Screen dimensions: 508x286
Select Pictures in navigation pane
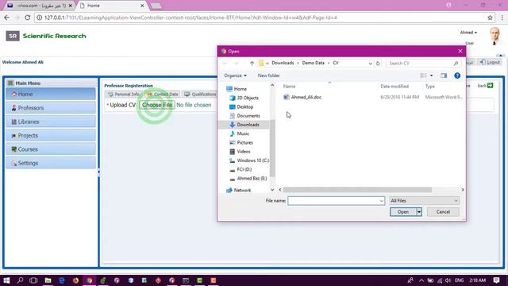[244, 143]
